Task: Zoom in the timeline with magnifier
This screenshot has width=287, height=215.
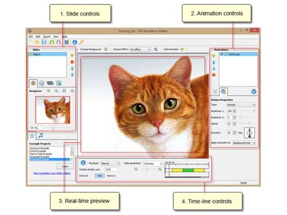Action: [x=160, y=169]
